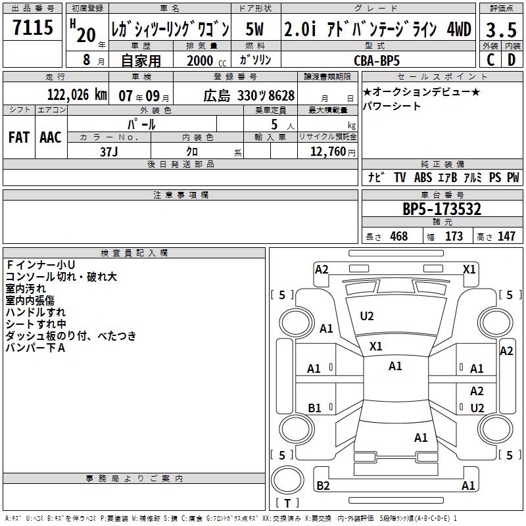Select the mileage 122,026 km
526x526 pixels.
point(77,95)
